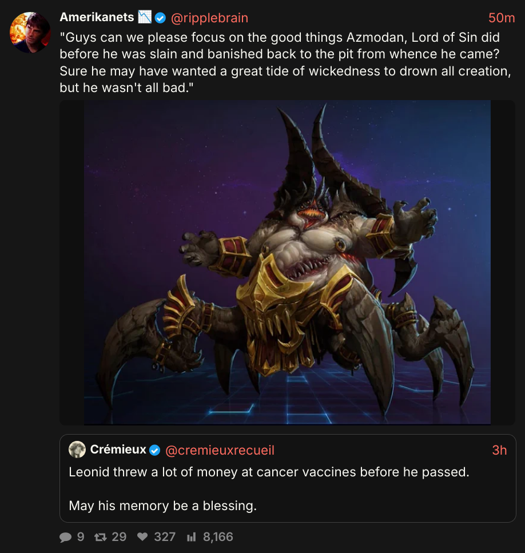
Task: Click the 327 likes count
Action: pos(165,537)
